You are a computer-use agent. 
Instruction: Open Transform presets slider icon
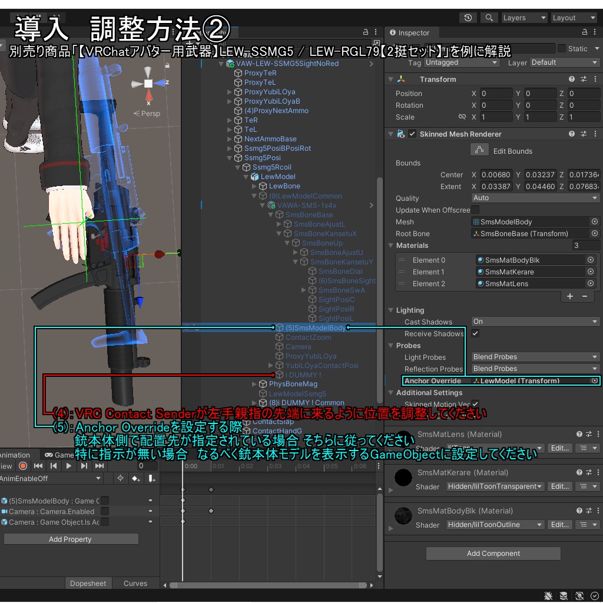(584, 79)
